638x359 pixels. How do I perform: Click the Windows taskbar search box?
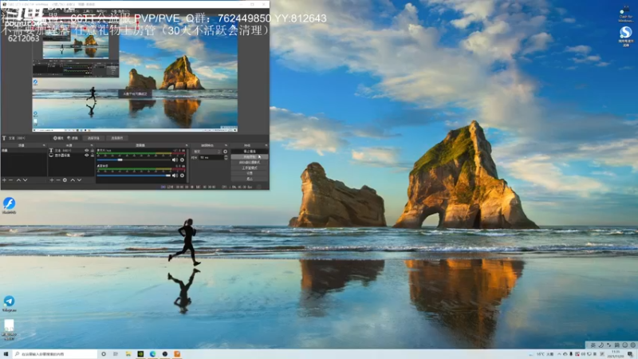point(55,354)
